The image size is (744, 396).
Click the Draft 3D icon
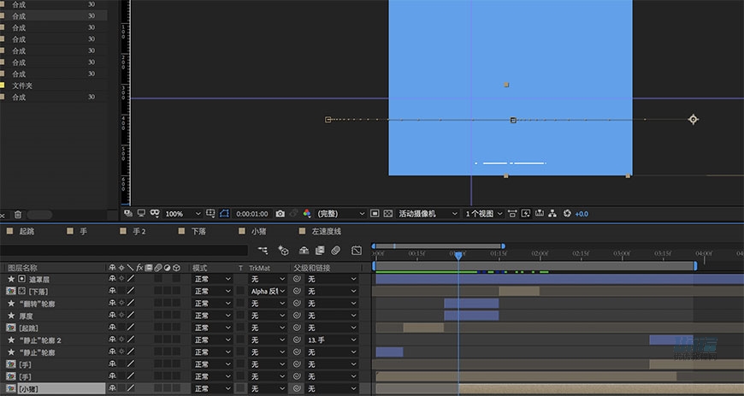tap(283, 250)
